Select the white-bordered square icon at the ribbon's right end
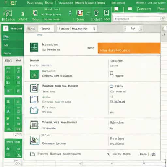This screenshot has width=167, height=167. click(106, 13)
